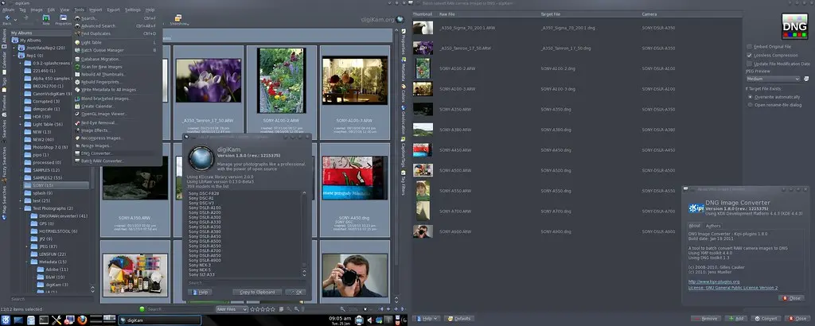This screenshot has height=326, width=815.
Task: Open the Properties right sidebar panel
Action: tap(403, 42)
